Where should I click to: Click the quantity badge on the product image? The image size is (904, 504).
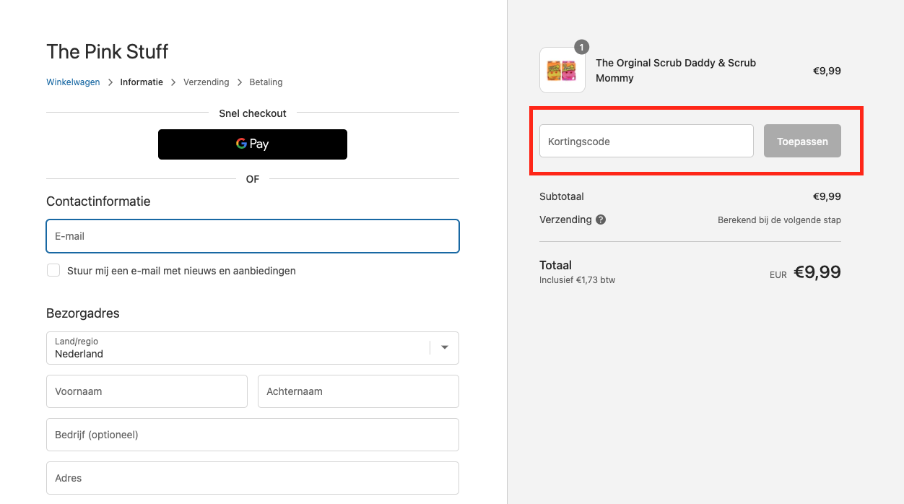(x=581, y=47)
